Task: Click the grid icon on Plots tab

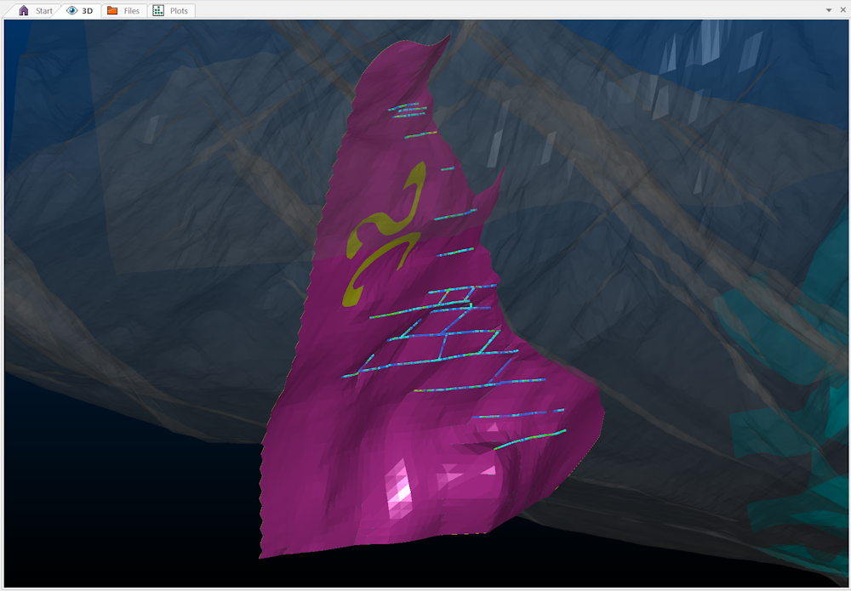Action: click(x=158, y=10)
